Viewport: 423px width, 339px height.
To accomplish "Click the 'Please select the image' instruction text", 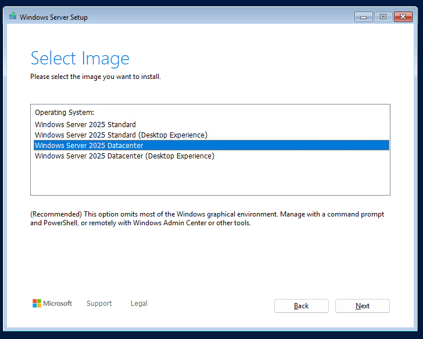I will [95, 77].
